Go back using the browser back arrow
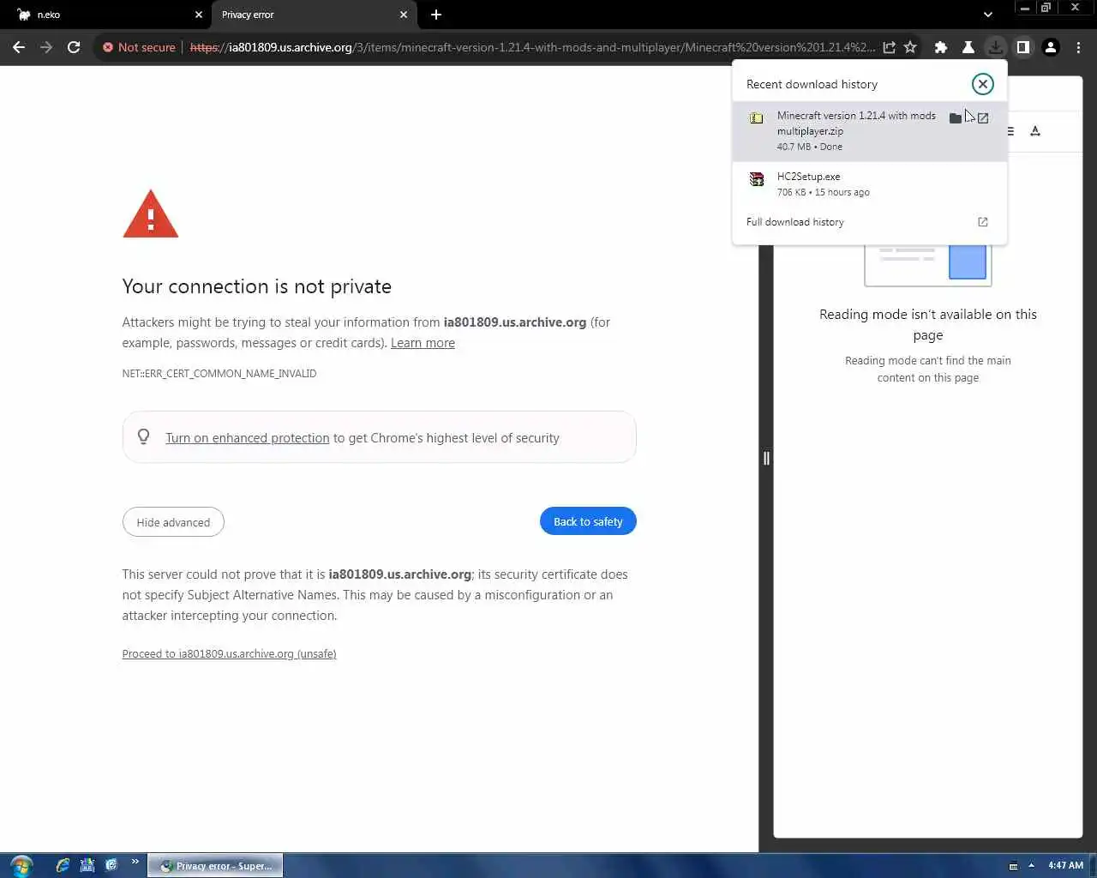Viewport: 1097px width, 878px height. [x=19, y=47]
